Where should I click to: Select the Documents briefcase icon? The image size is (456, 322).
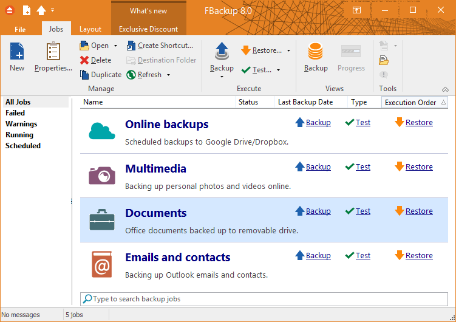[x=102, y=220]
